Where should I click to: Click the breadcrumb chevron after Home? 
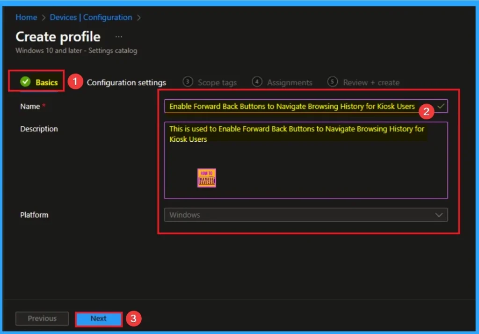pos(43,18)
